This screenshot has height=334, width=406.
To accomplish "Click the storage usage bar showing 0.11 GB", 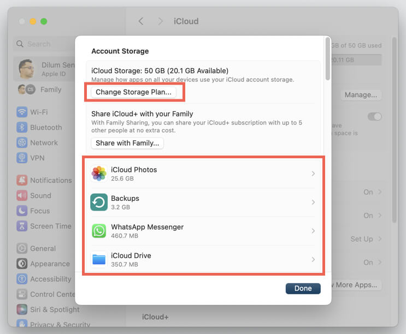I will coord(356,59).
